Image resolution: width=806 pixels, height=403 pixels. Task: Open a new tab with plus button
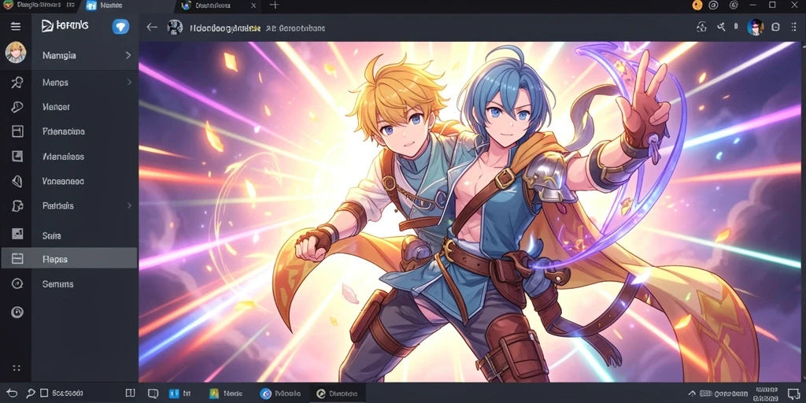[x=275, y=6]
